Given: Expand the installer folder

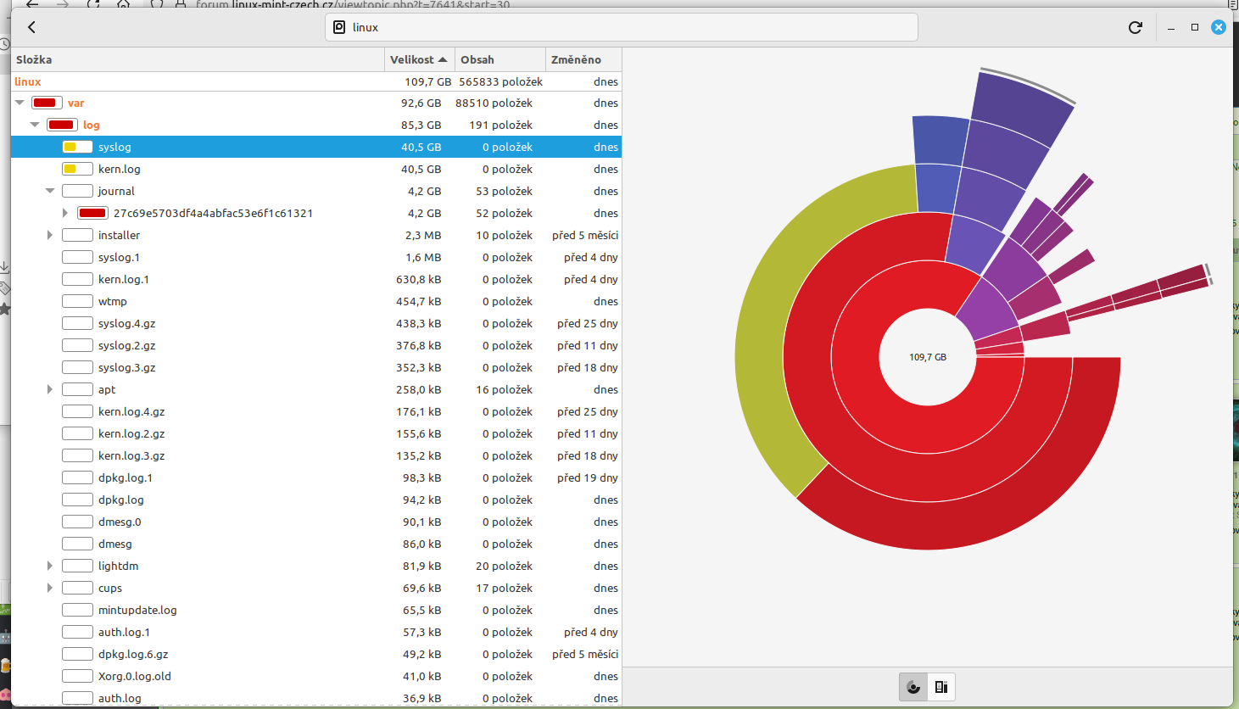Looking at the screenshot, I should 50,235.
